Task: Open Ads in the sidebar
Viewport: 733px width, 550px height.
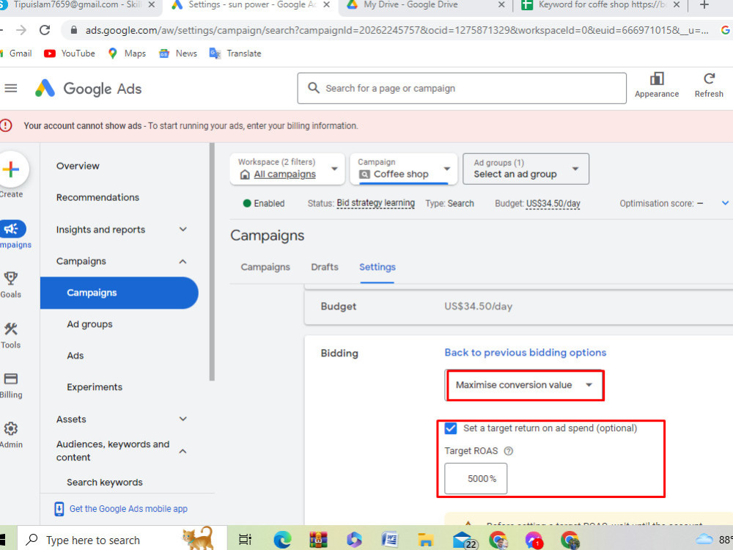Action: [x=75, y=356]
